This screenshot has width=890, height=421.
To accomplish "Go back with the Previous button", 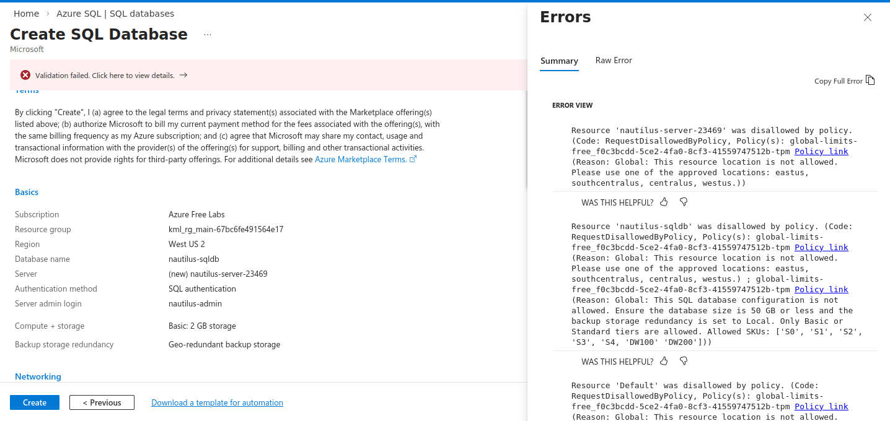I will coord(102,402).
